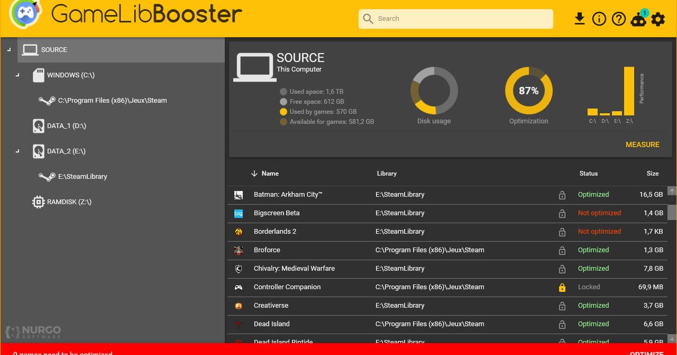Open notifications robot icon with badge
The image size is (677, 355).
(639, 19)
